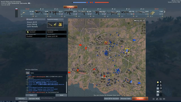181x102 pixels.
Task: Open the Camouflage uniform Standard dropdown
Action: coord(57,32)
